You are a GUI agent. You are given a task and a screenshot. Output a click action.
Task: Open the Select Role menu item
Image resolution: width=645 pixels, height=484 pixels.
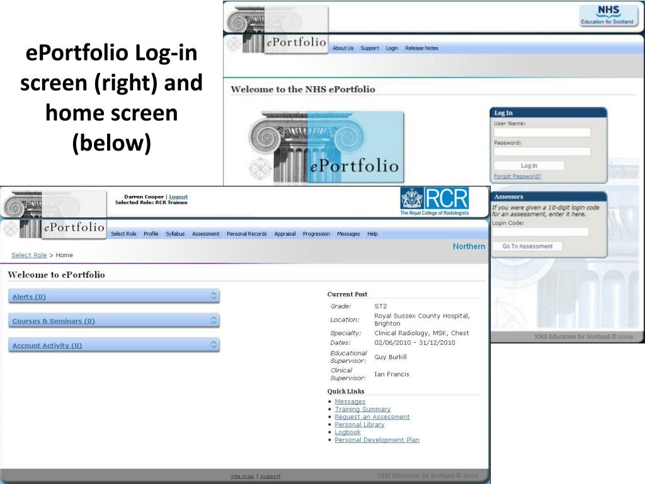(123, 234)
